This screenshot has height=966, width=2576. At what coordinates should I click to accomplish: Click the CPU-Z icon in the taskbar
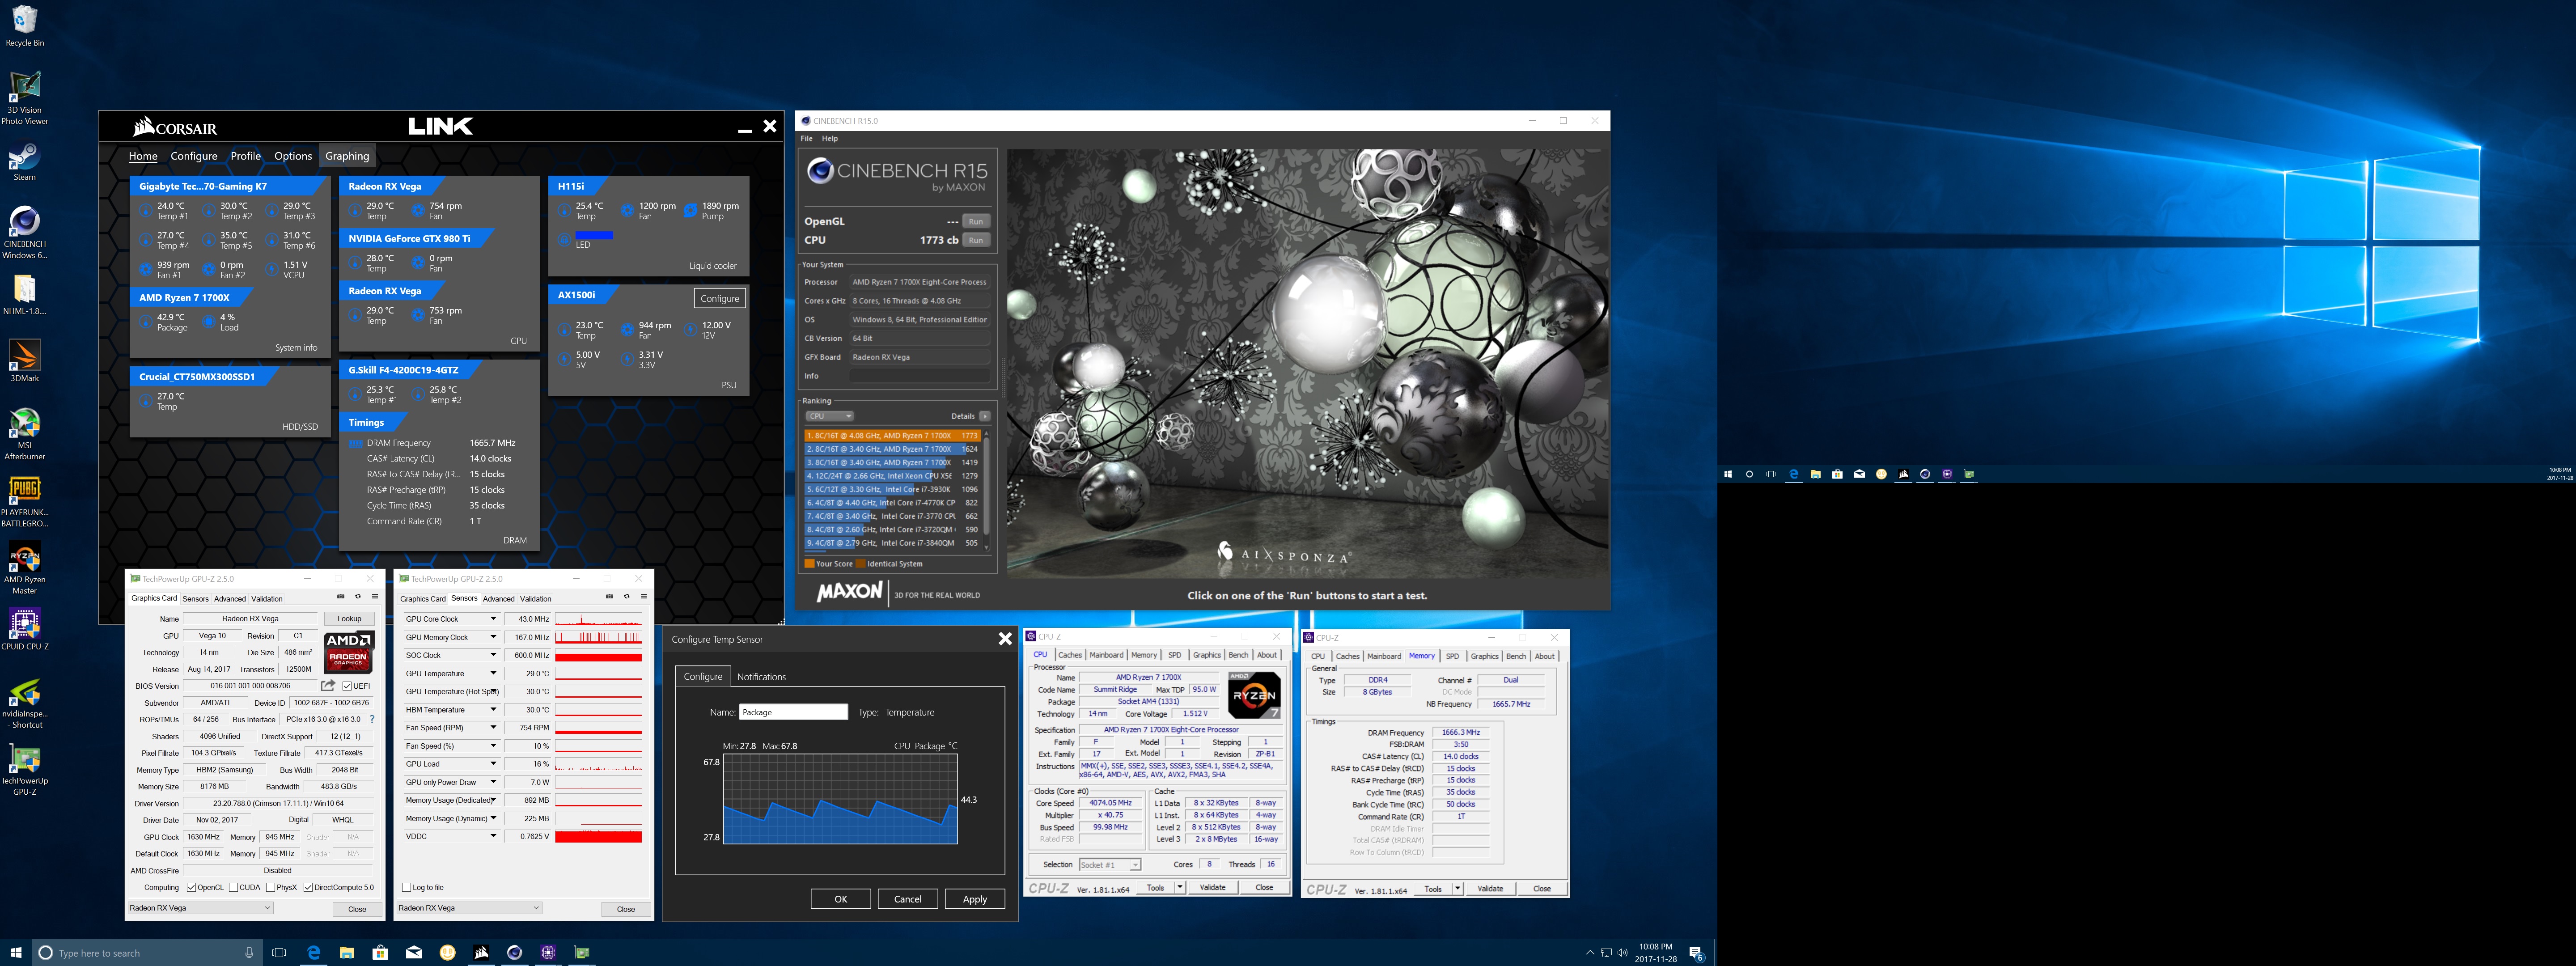click(x=548, y=952)
